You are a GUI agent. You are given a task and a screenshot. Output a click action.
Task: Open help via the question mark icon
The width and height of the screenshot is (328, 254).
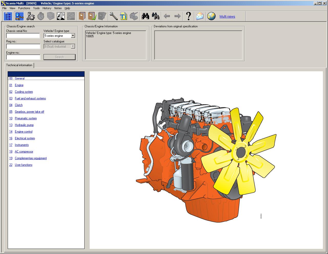pyautogui.click(x=189, y=16)
